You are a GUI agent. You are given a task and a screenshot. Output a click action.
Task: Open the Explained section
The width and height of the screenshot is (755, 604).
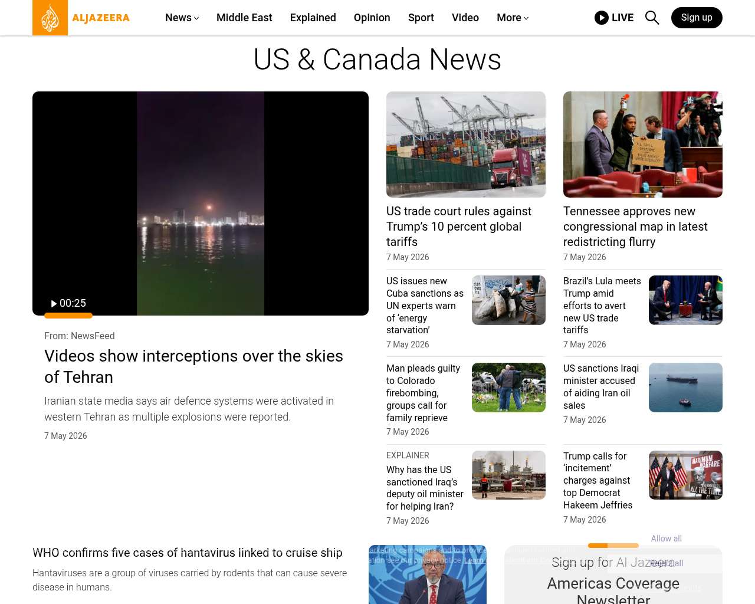tap(313, 18)
